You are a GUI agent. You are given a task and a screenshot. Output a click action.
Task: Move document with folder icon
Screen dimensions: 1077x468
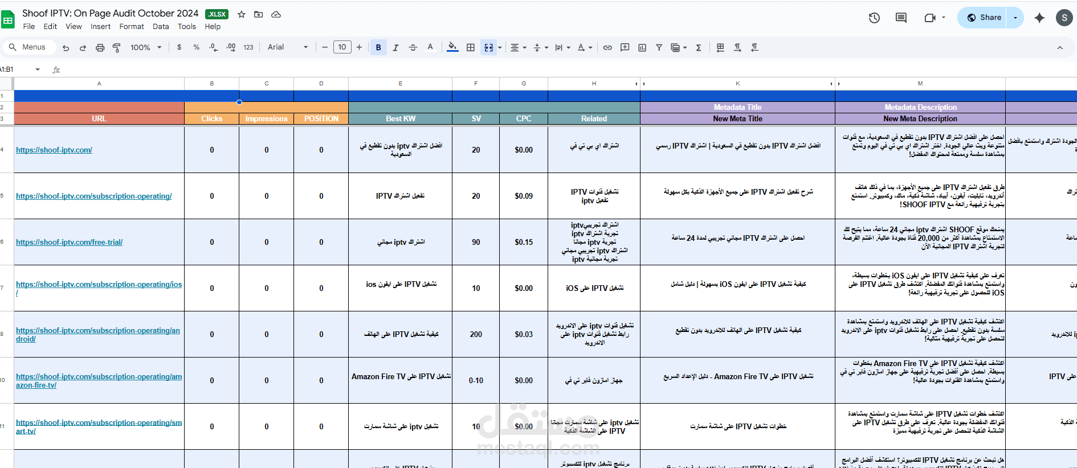coord(259,14)
